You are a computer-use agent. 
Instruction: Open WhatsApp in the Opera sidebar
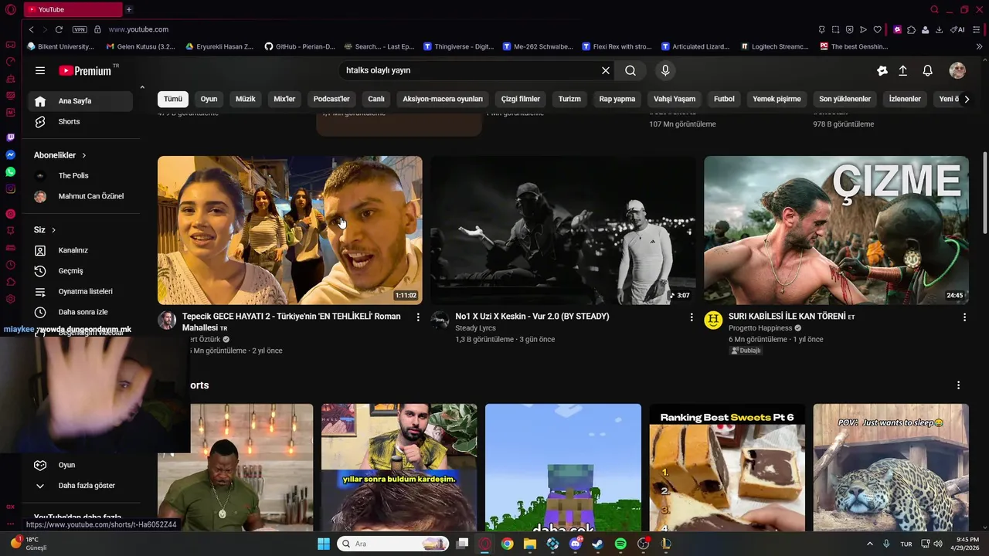click(x=10, y=171)
